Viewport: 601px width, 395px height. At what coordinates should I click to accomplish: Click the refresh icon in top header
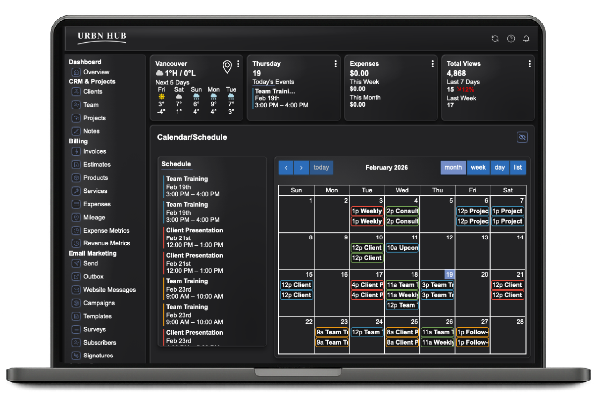coord(495,39)
